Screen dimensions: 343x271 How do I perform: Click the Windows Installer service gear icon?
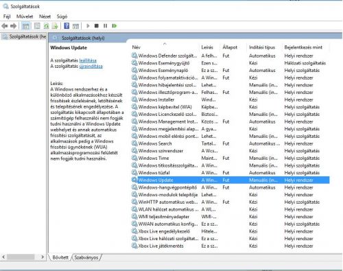click(134, 99)
